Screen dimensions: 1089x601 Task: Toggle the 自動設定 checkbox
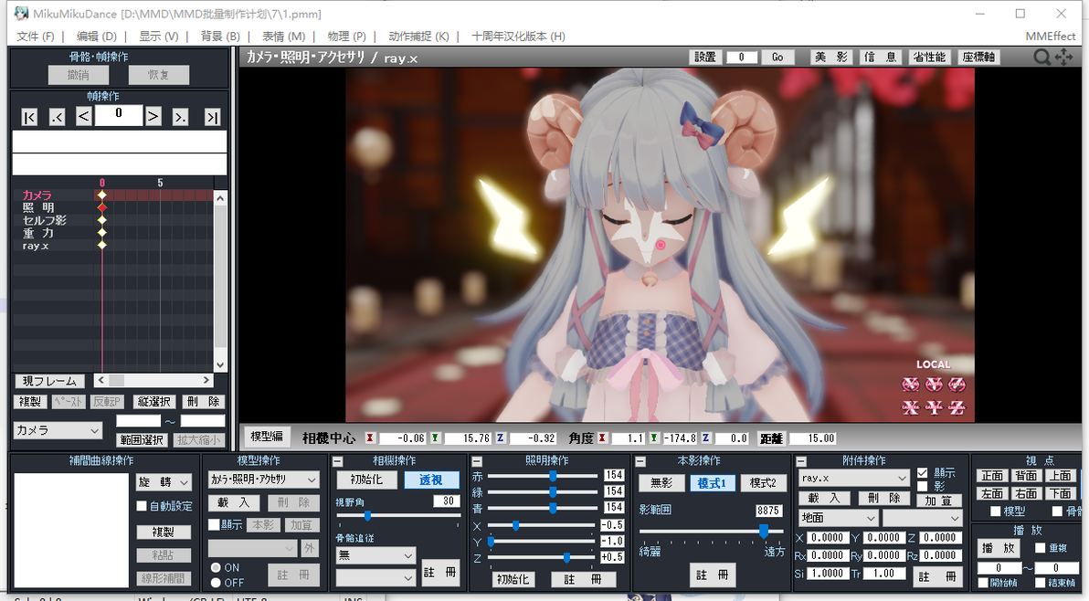[x=142, y=506]
